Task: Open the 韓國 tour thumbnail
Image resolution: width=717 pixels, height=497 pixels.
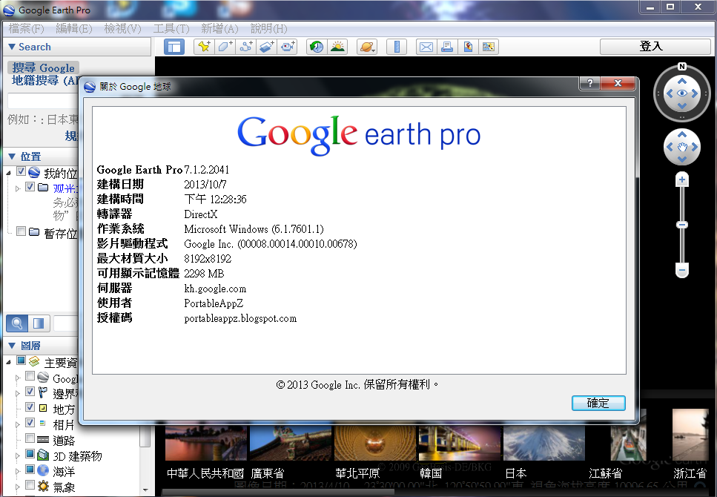Action: point(460,443)
